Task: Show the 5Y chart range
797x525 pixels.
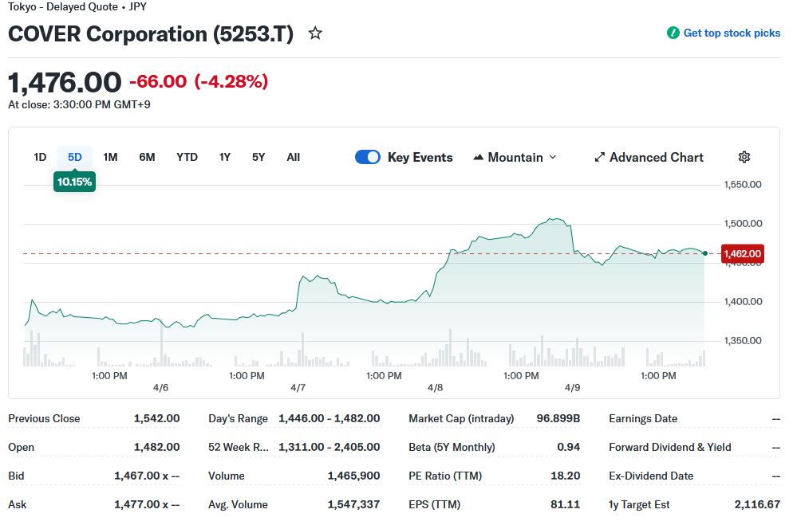Action: tap(258, 158)
